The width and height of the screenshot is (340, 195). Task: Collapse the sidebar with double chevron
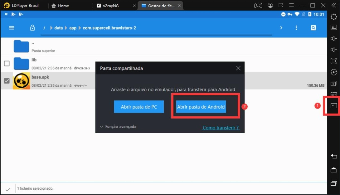pyautogui.click(x=334, y=6)
